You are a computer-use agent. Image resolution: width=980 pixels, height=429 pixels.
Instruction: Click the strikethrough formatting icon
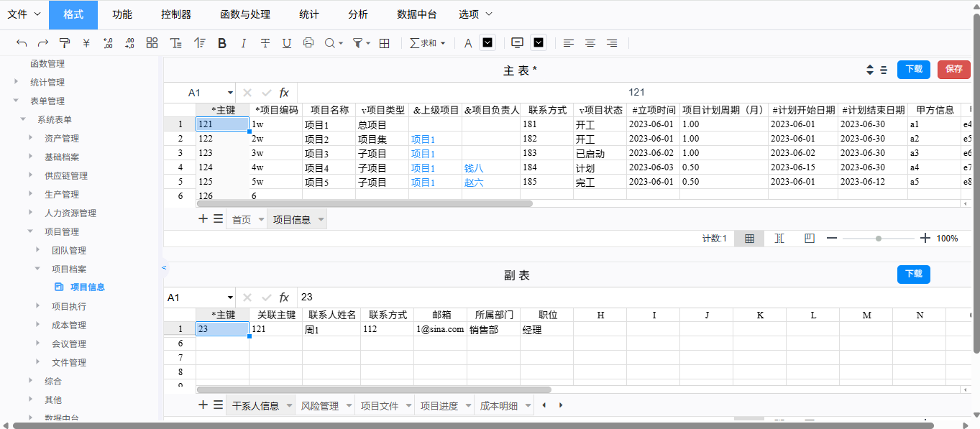265,43
